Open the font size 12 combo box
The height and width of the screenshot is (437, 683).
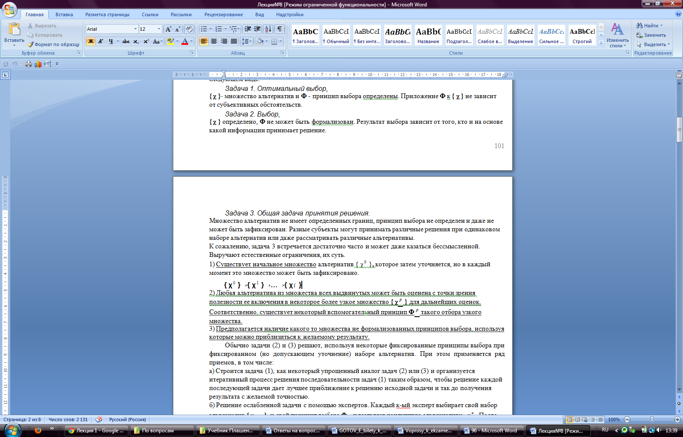coord(150,29)
